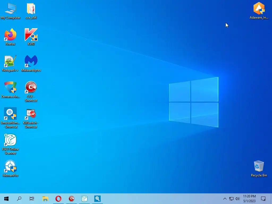Select the ESET Online Scanner desktop icon

click(10, 144)
